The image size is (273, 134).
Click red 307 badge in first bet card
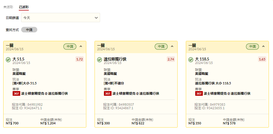click(16, 93)
